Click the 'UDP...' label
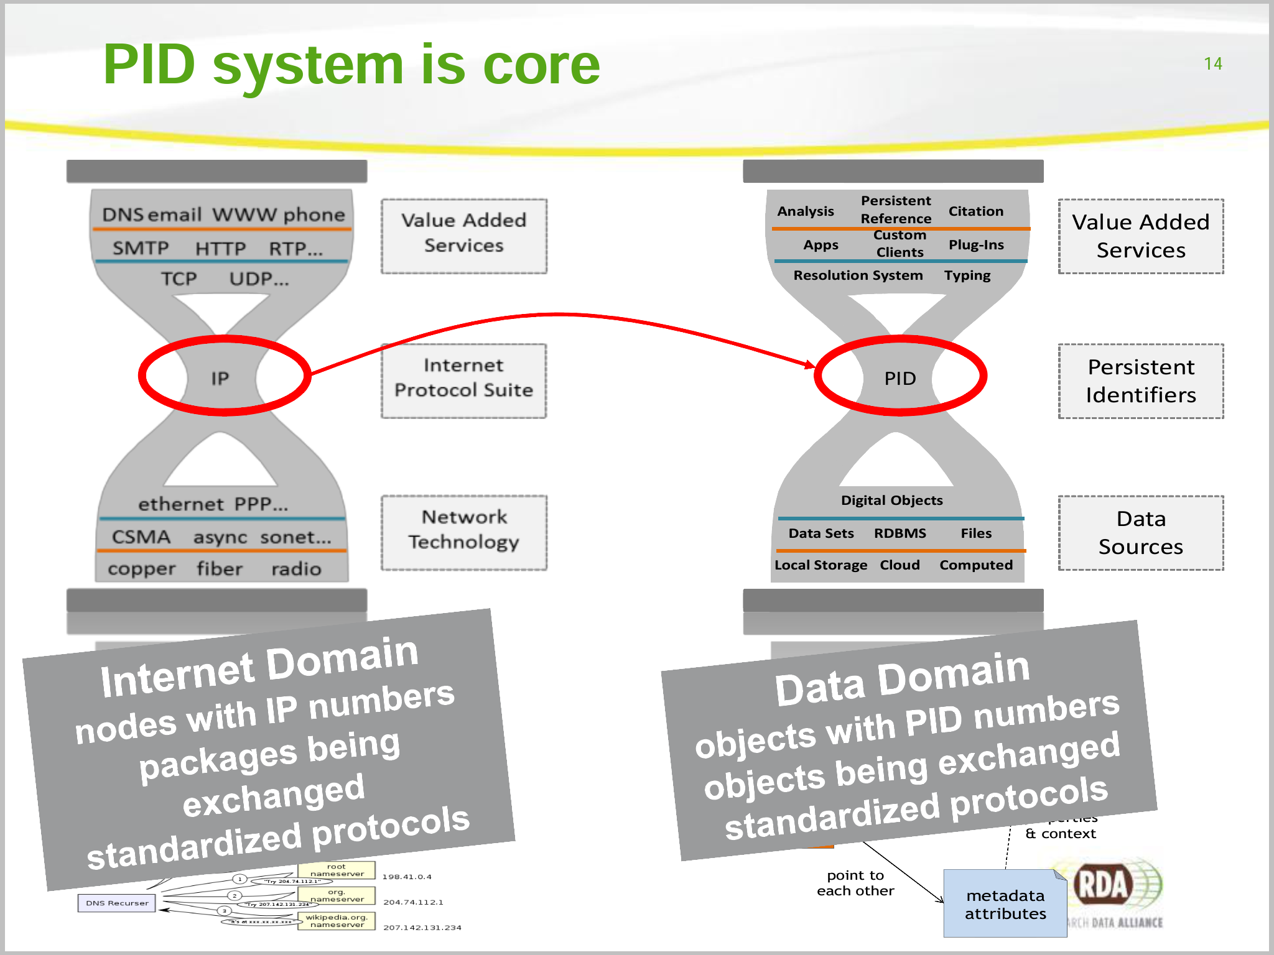This screenshot has width=1274, height=955. [259, 279]
